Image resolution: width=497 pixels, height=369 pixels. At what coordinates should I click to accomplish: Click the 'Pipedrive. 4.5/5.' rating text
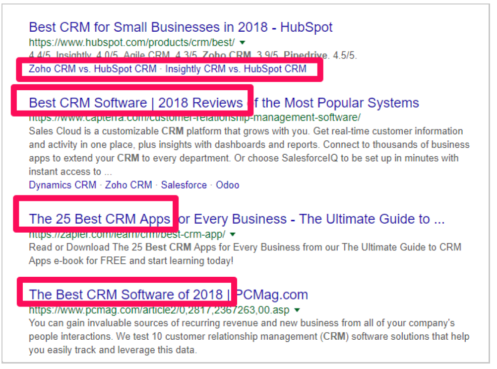[320, 56]
